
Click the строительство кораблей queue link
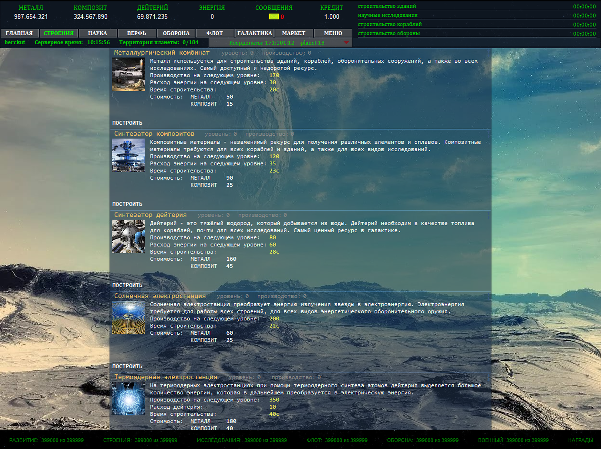click(390, 24)
